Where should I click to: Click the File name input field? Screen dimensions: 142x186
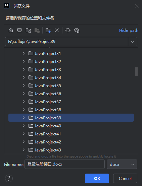(64, 164)
